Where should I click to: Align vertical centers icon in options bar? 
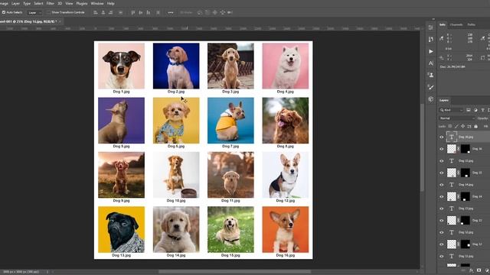(141, 12)
